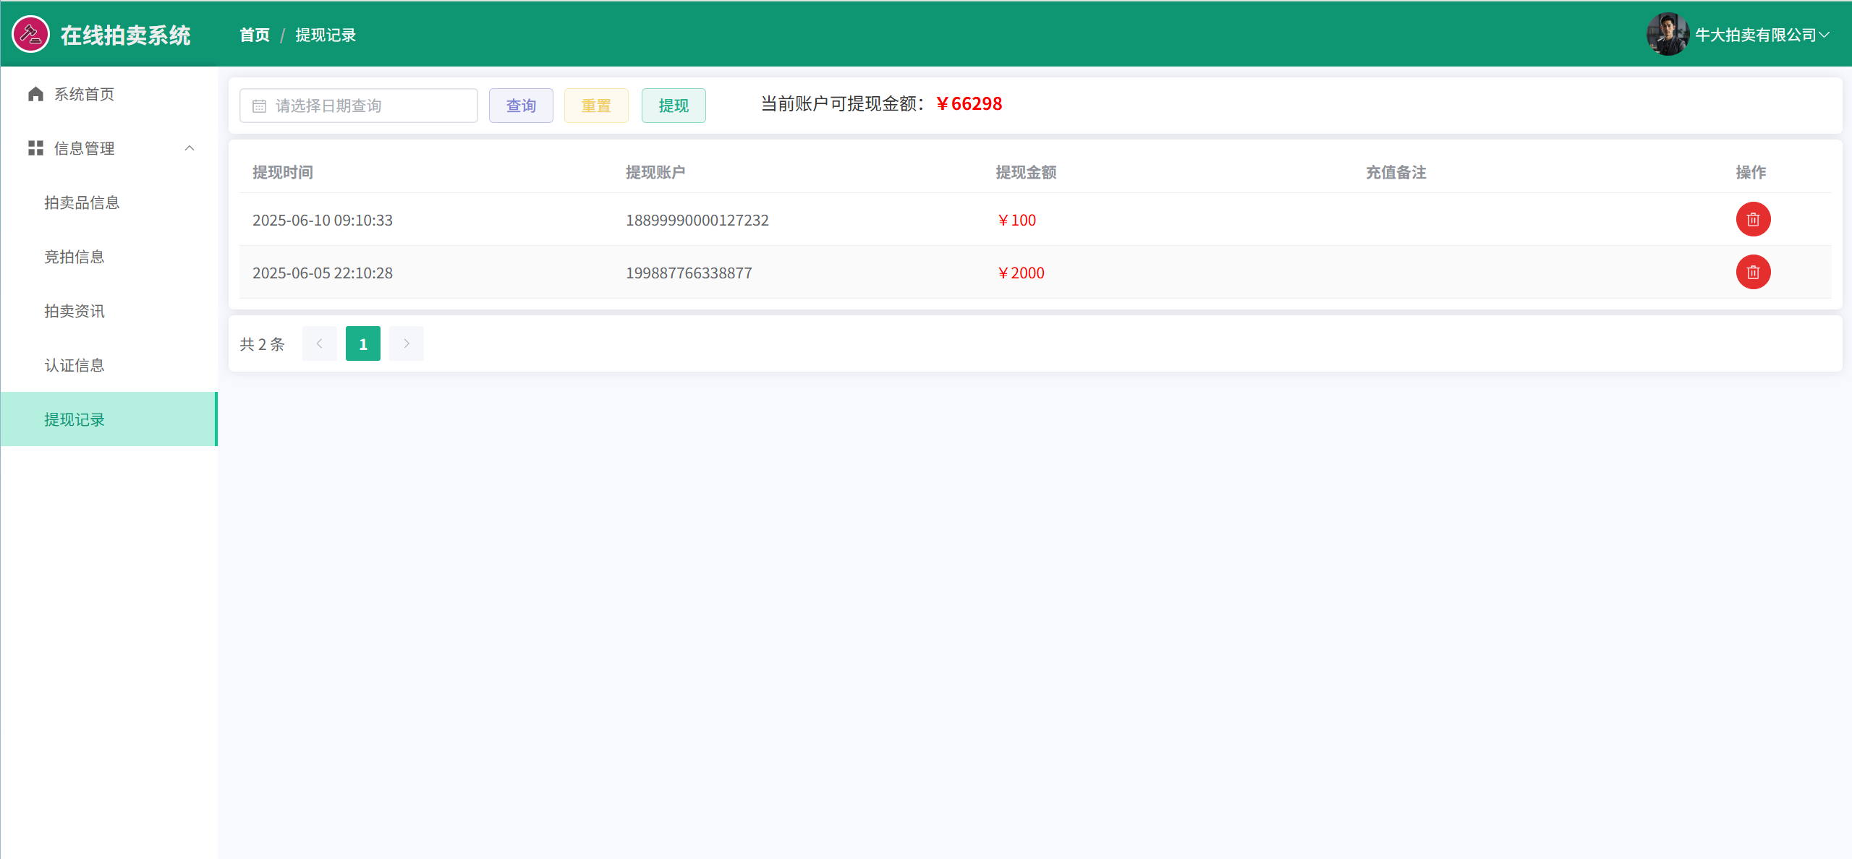Click the date query input field
The height and width of the screenshot is (859, 1852).
(x=369, y=106)
